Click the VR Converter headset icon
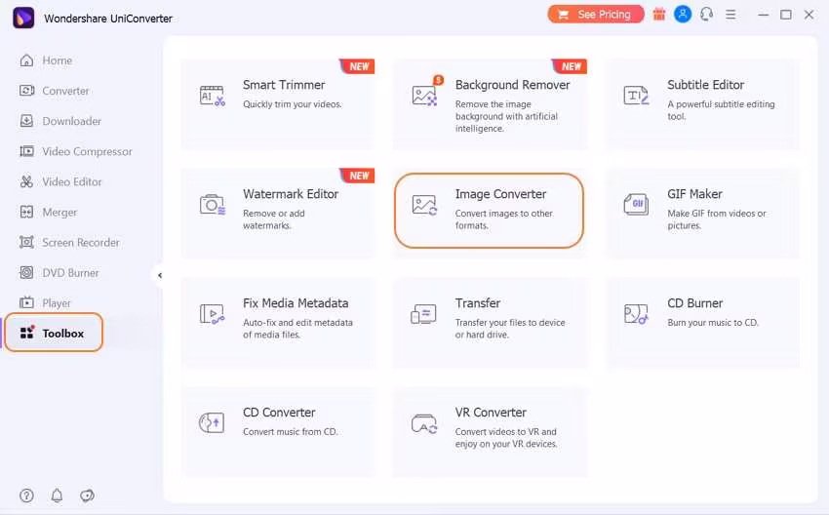 point(424,424)
